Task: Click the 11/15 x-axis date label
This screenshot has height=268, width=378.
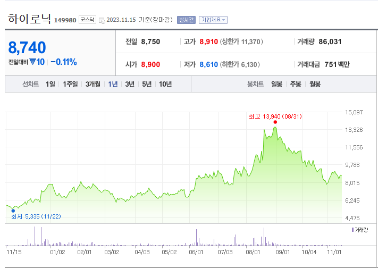Action: pos(14,253)
